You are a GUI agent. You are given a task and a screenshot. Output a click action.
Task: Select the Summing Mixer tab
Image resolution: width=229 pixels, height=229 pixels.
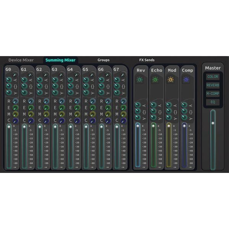(x=60, y=60)
